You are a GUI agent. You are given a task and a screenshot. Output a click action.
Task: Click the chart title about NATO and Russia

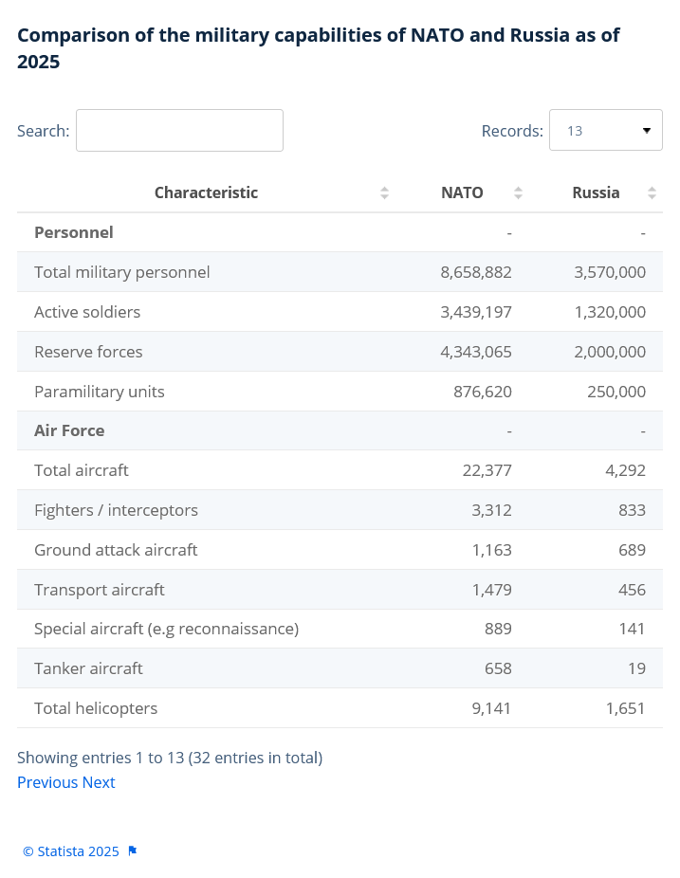(318, 48)
